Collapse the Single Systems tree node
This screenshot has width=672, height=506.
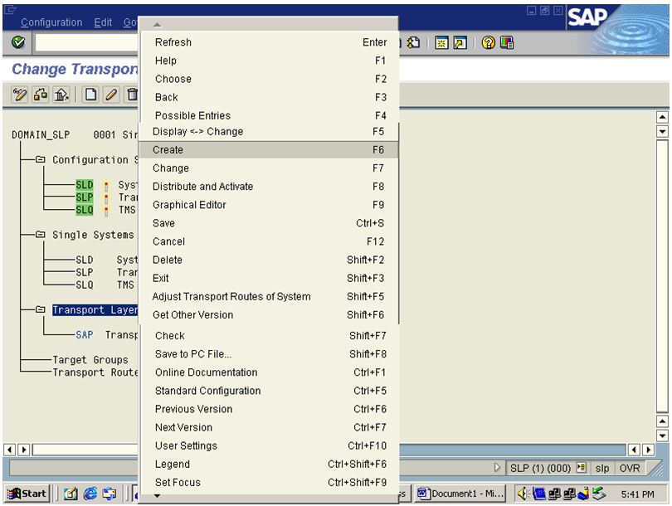[x=38, y=235]
